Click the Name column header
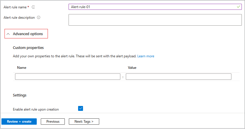245x129 pixels. (22, 68)
